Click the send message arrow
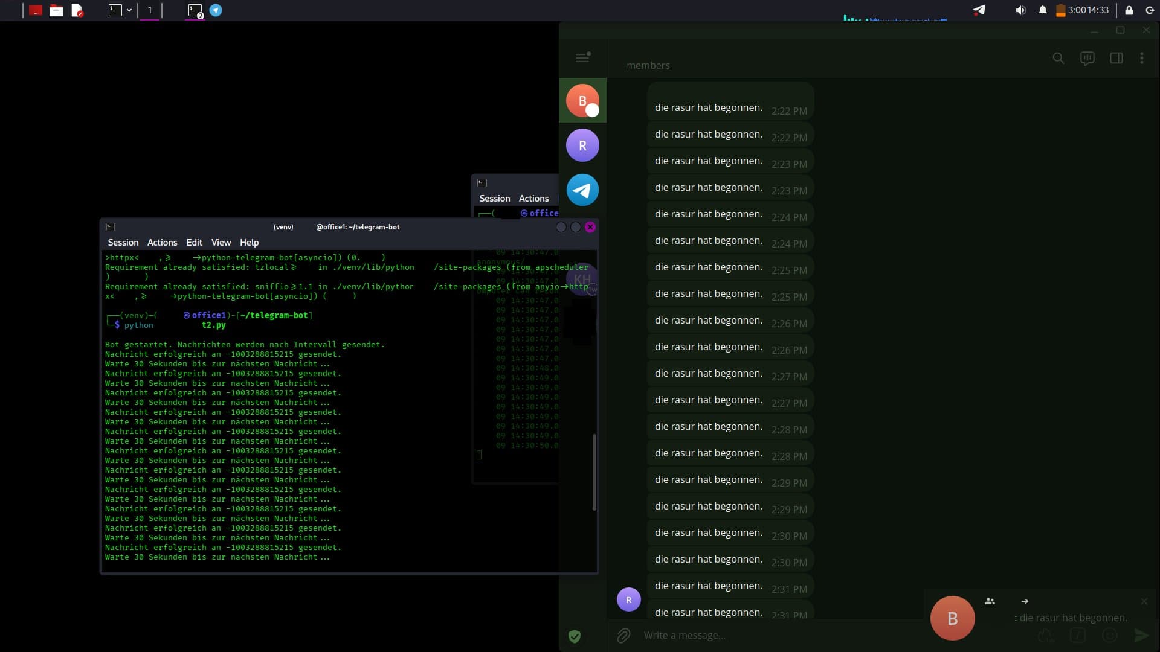 tap(1141, 635)
